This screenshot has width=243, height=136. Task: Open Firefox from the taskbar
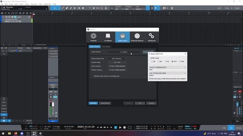(x=16, y=133)
